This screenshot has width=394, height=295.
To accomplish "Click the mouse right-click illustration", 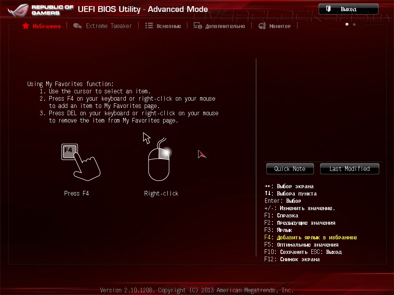I will (x=160, y=159).
